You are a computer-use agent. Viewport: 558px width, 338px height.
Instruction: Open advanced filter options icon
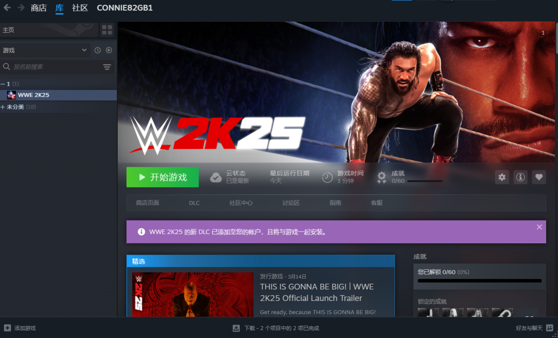coord(107,67)
